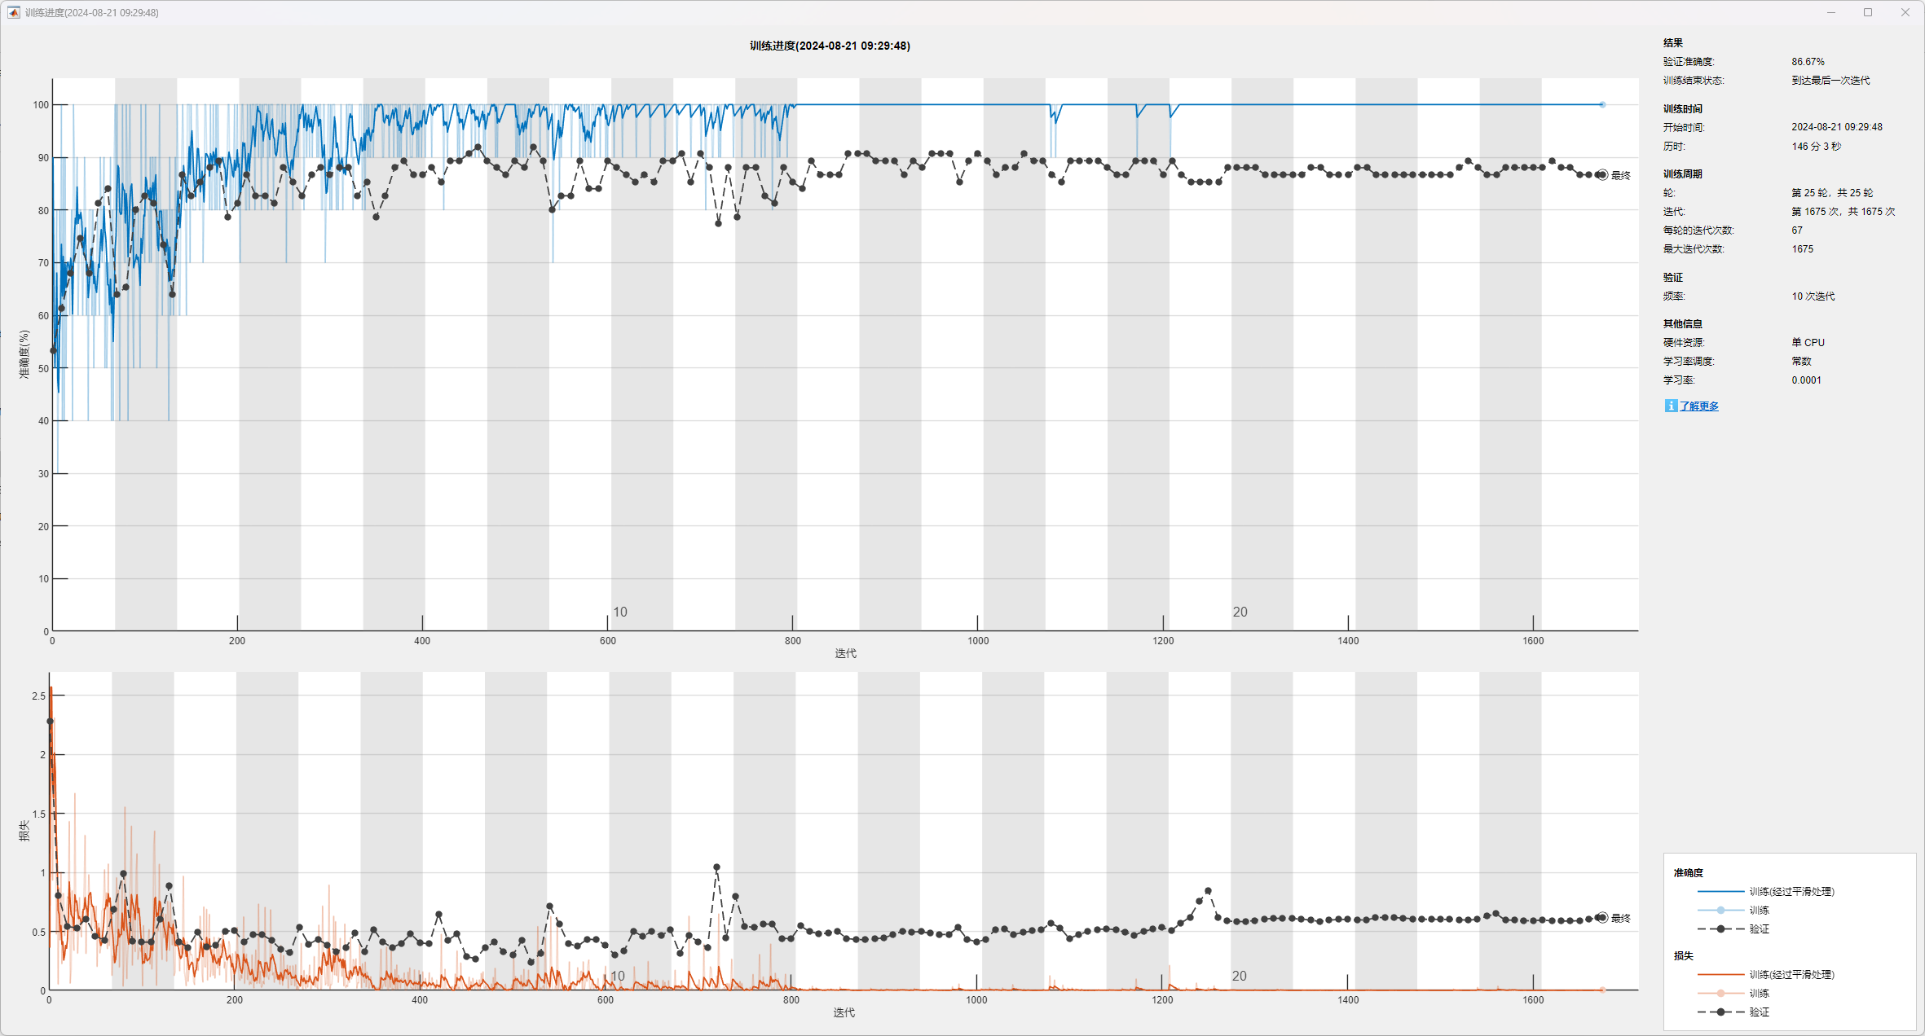The height and width of the screenshot is (1036, 1925).
Task: Click epoch 10 label in accuracy plot
Action: (620, 612)
